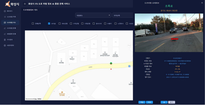Click the 이전 previous button
This screenshot has width=205, height=105.
[149, 102]
